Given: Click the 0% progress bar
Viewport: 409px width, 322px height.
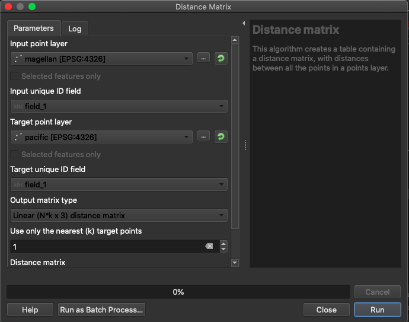Looking at the screenshot, I should coord(178,292).
